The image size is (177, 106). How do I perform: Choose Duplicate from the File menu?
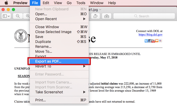tap(59, 42)
